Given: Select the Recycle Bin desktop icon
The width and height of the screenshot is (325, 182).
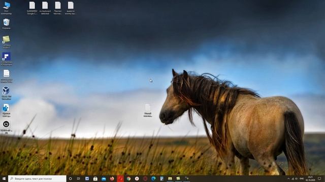Looking at the screenshot, I should 6,24.
